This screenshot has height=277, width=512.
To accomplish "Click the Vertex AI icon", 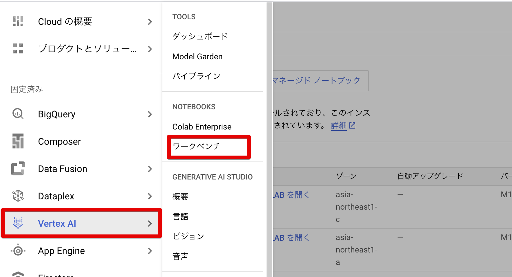I will point(18,223).
